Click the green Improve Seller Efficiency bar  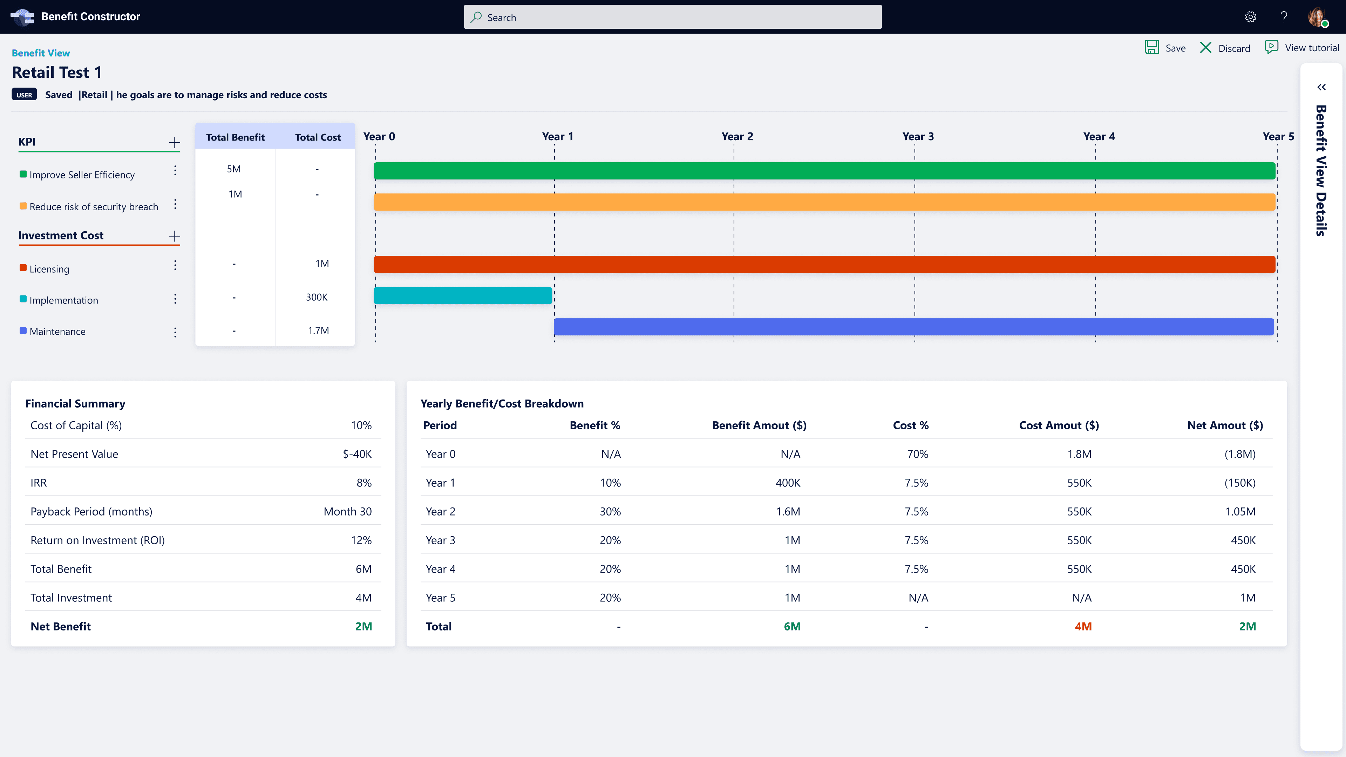tap(824, 171)
